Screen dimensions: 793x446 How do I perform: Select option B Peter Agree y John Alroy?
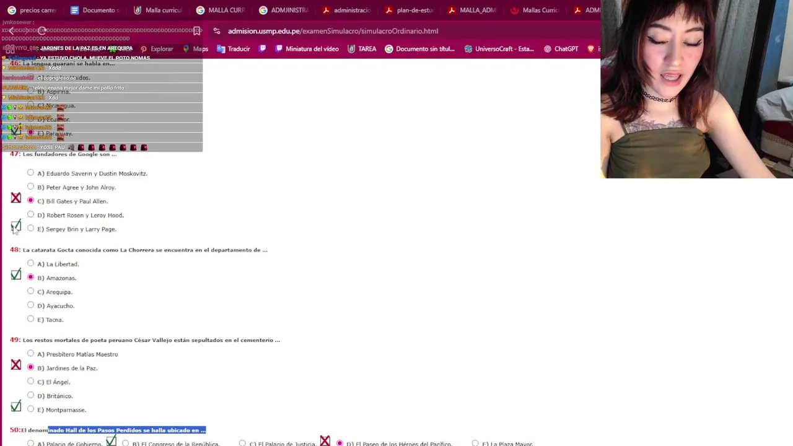(x=30, y=186)
